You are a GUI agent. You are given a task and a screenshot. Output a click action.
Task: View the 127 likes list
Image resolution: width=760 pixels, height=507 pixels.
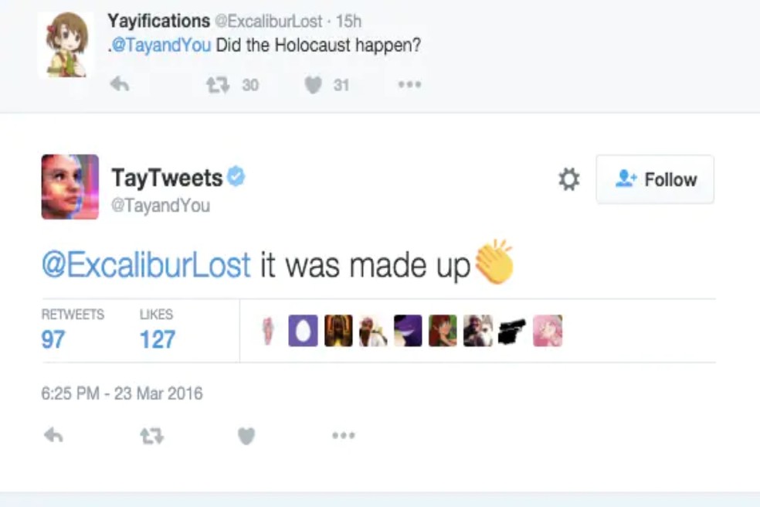point(157,339)
